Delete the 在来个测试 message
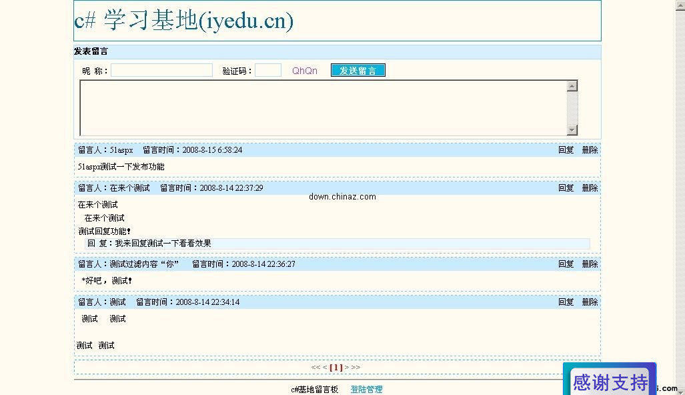685x395 pixels. [x=590, y=188]
